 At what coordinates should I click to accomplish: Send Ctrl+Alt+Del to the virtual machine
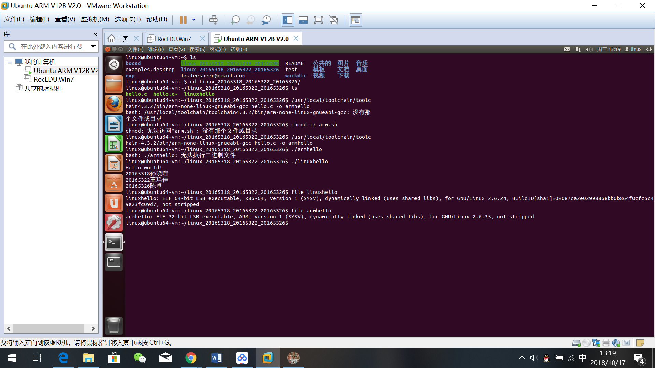click(x=213, y=20)
